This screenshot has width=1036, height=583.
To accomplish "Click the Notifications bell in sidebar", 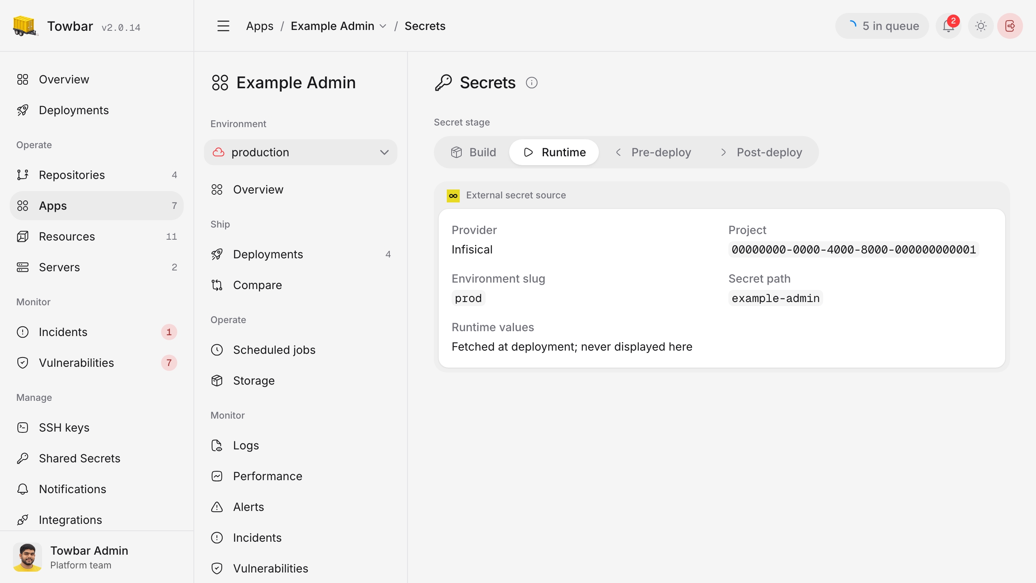I will pyautogui.click(x=23, y=489).
